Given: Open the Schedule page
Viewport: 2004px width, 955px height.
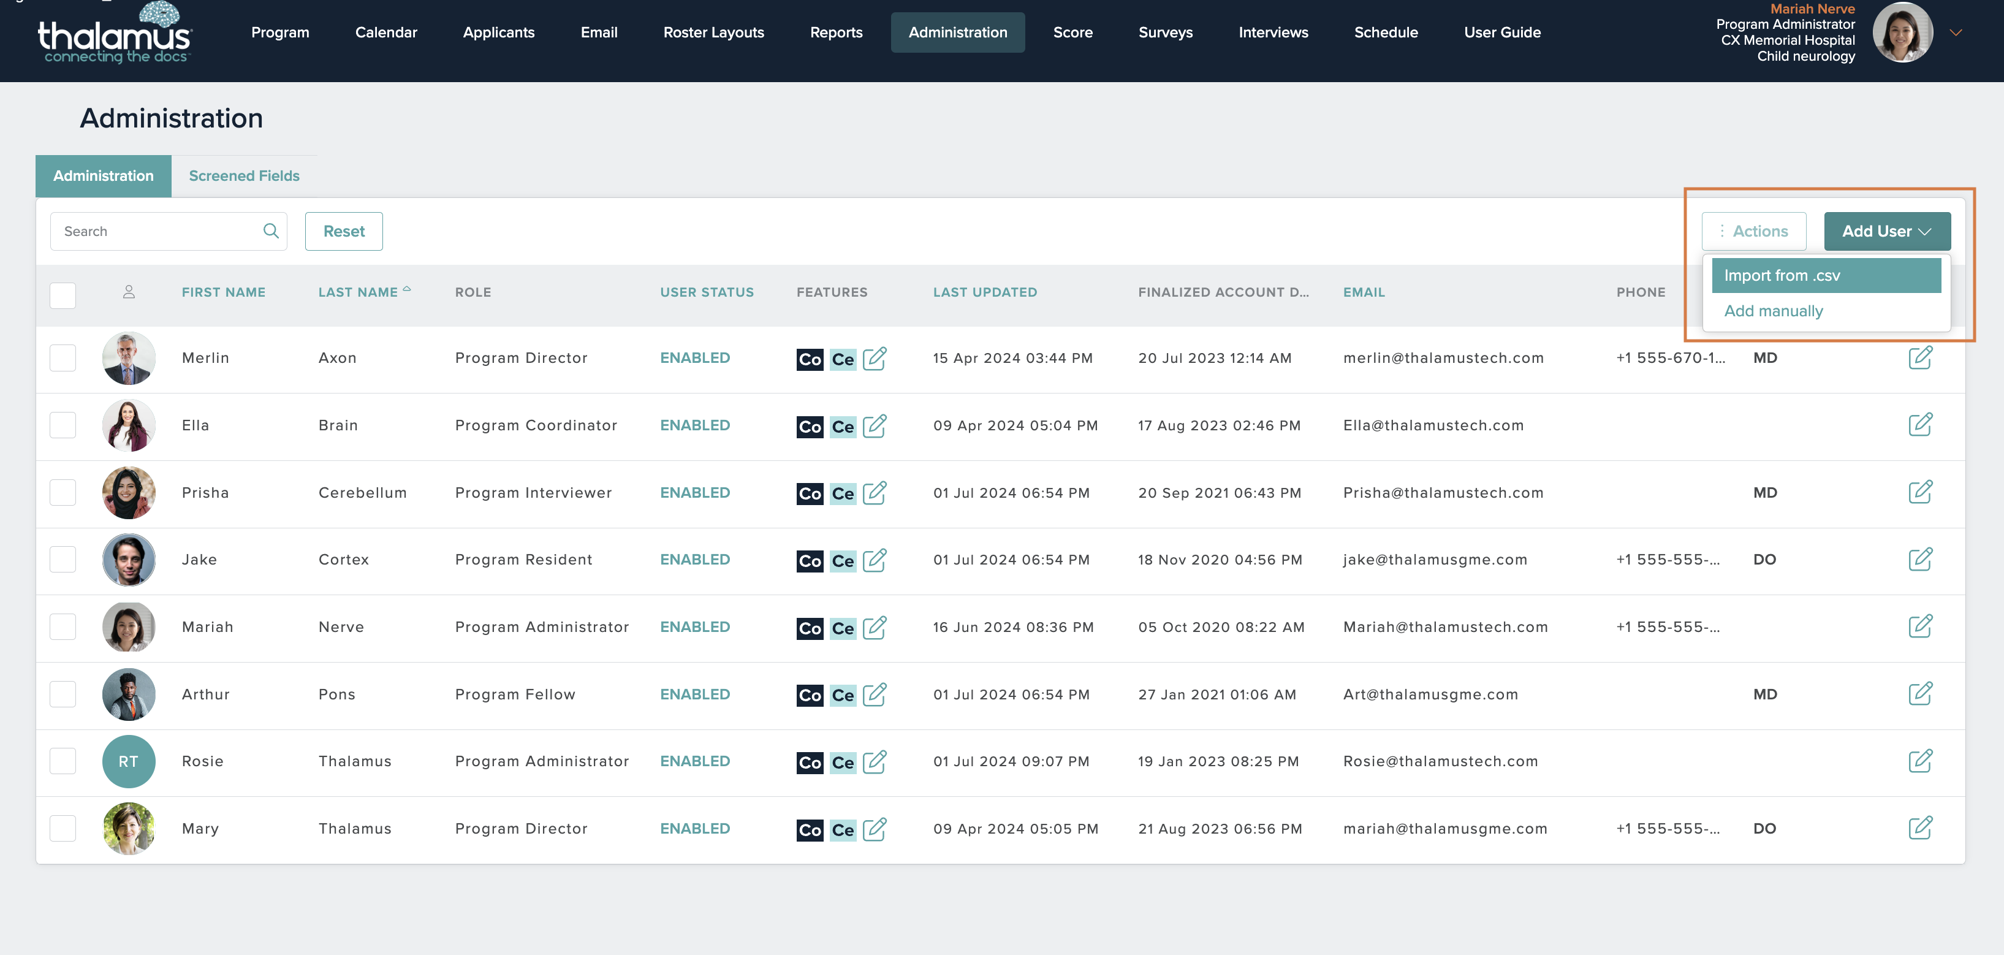Looking at the screenshot, I should coord(1386,32).
